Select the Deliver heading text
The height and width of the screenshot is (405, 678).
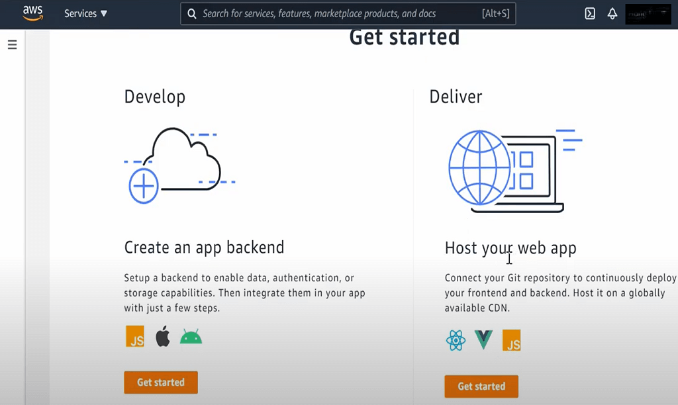(456, 97)
